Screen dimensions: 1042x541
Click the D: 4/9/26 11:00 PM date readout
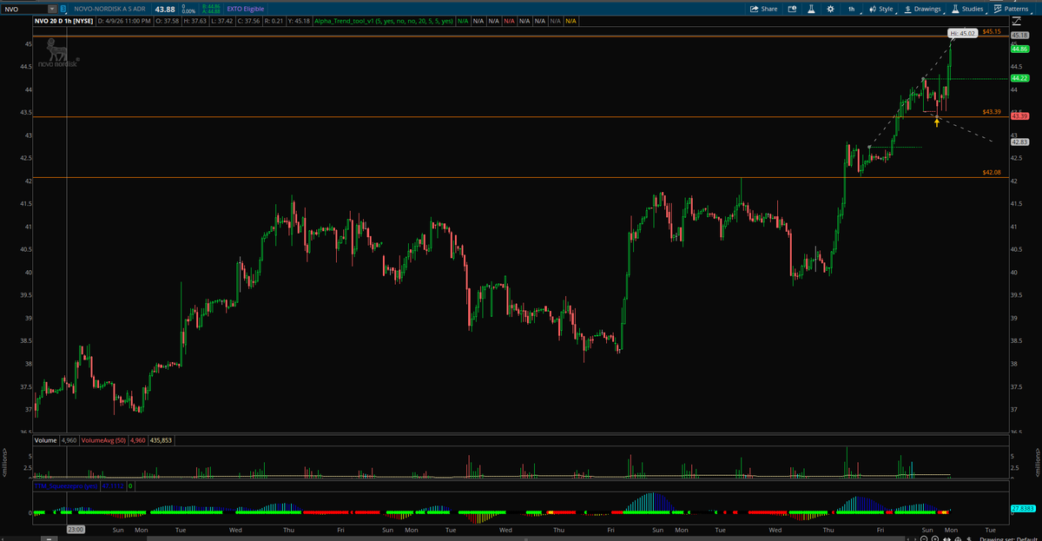[x=125, y=20]
